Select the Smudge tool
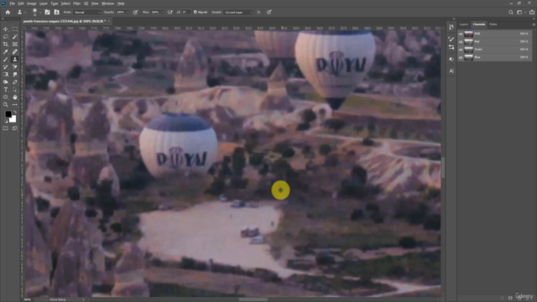This screenshot has width=537, height=302. (x=15, y=75)
